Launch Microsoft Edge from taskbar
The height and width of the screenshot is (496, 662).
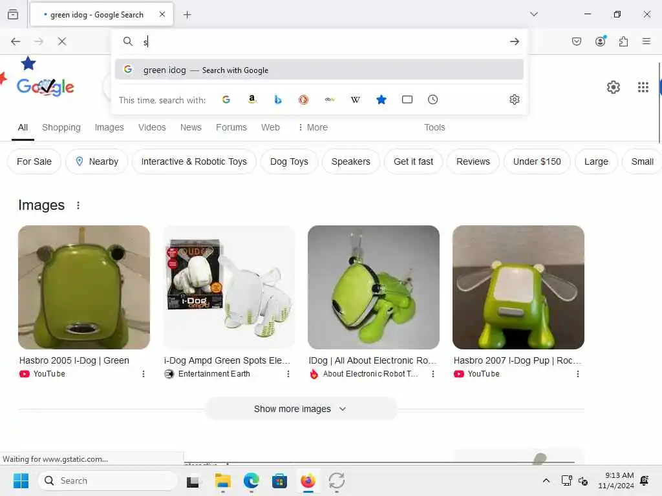(251, 480)
